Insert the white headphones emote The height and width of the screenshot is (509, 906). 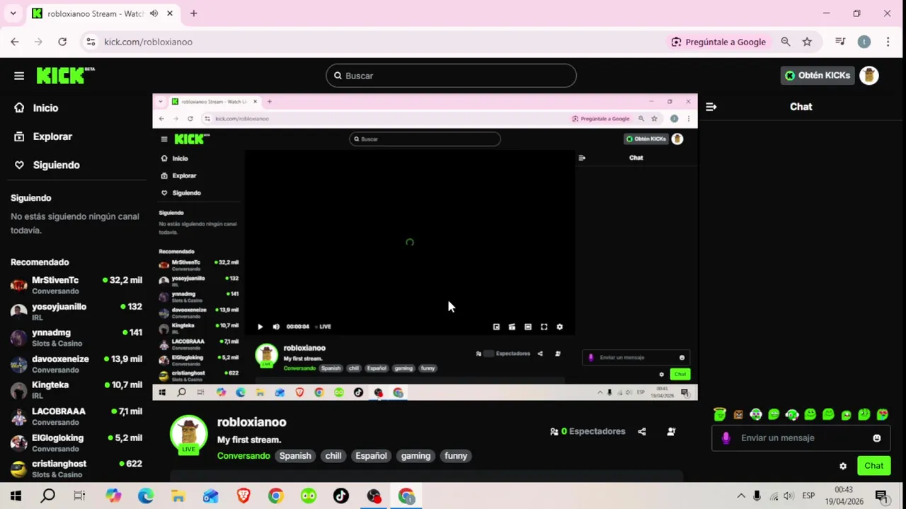coord(756,415)
